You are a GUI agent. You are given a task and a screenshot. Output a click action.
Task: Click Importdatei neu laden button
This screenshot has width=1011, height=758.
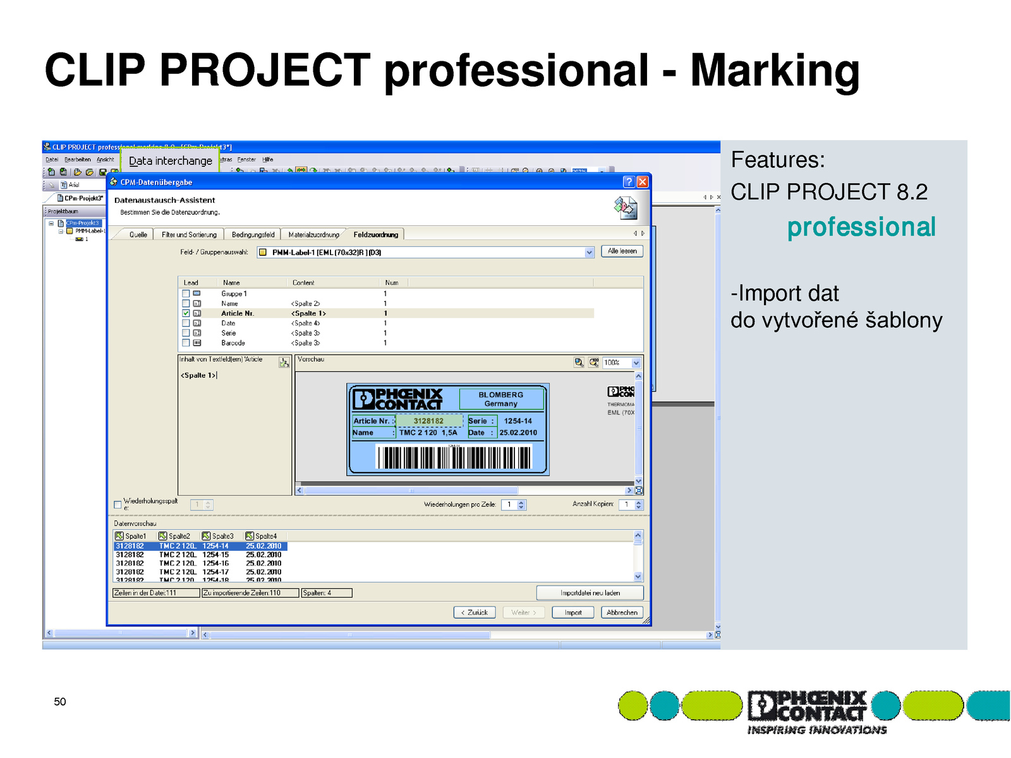pyautogui.click(x=590, y=593)
